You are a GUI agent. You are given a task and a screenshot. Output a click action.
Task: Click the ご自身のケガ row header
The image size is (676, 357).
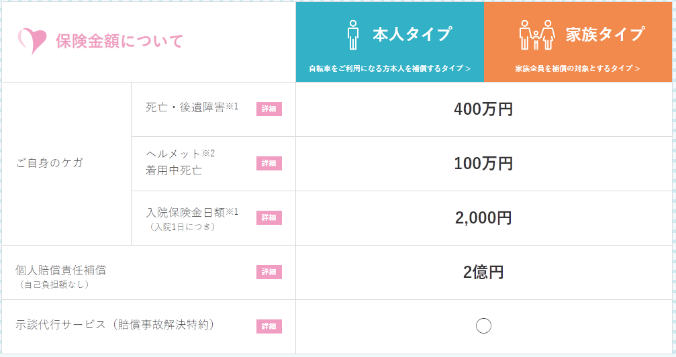[49, 163]
